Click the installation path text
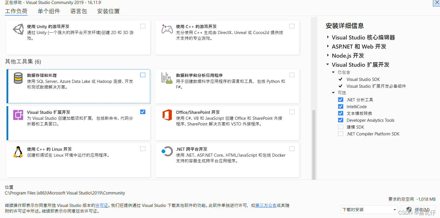 tap(65, 193)
